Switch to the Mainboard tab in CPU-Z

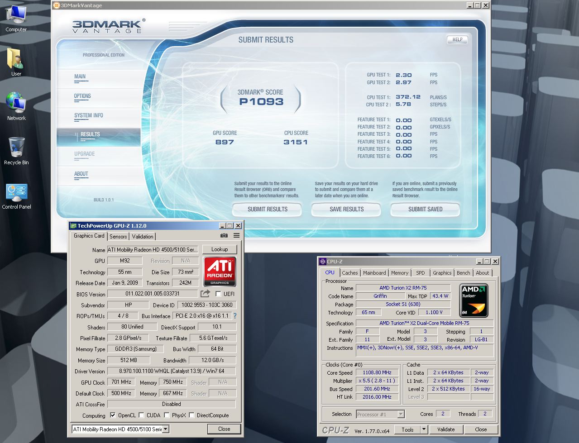click(x=374, y=273)
